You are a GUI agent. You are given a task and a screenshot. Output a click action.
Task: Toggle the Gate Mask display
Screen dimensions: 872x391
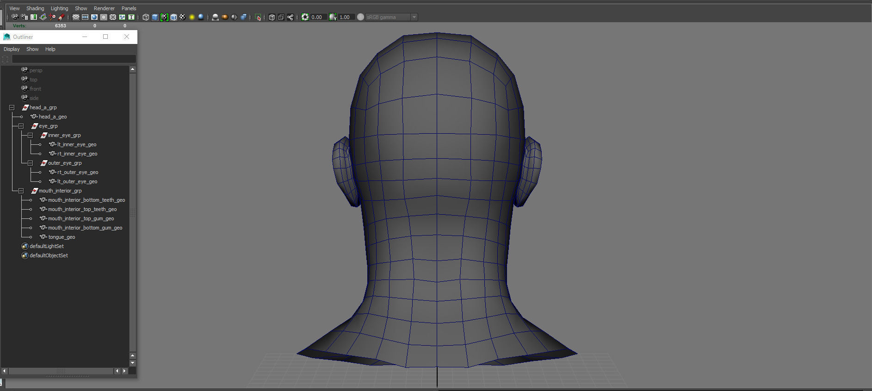[104, 17]
